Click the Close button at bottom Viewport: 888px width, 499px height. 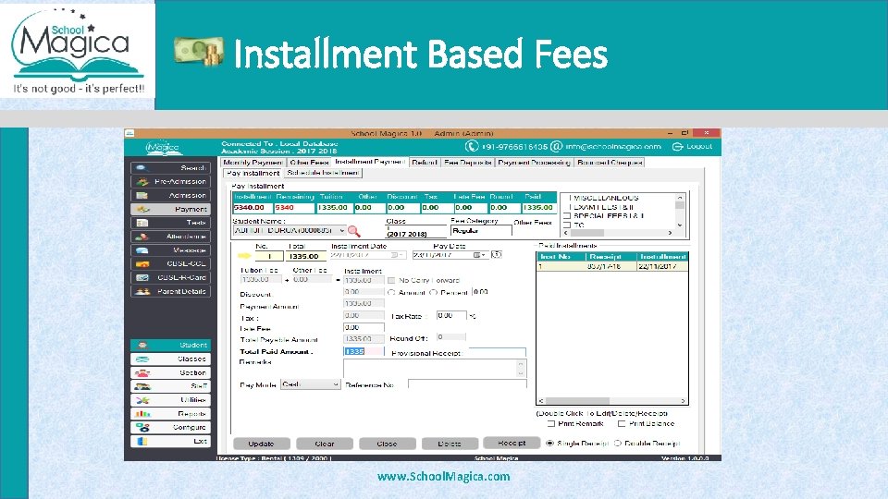[x=387, y=444]
